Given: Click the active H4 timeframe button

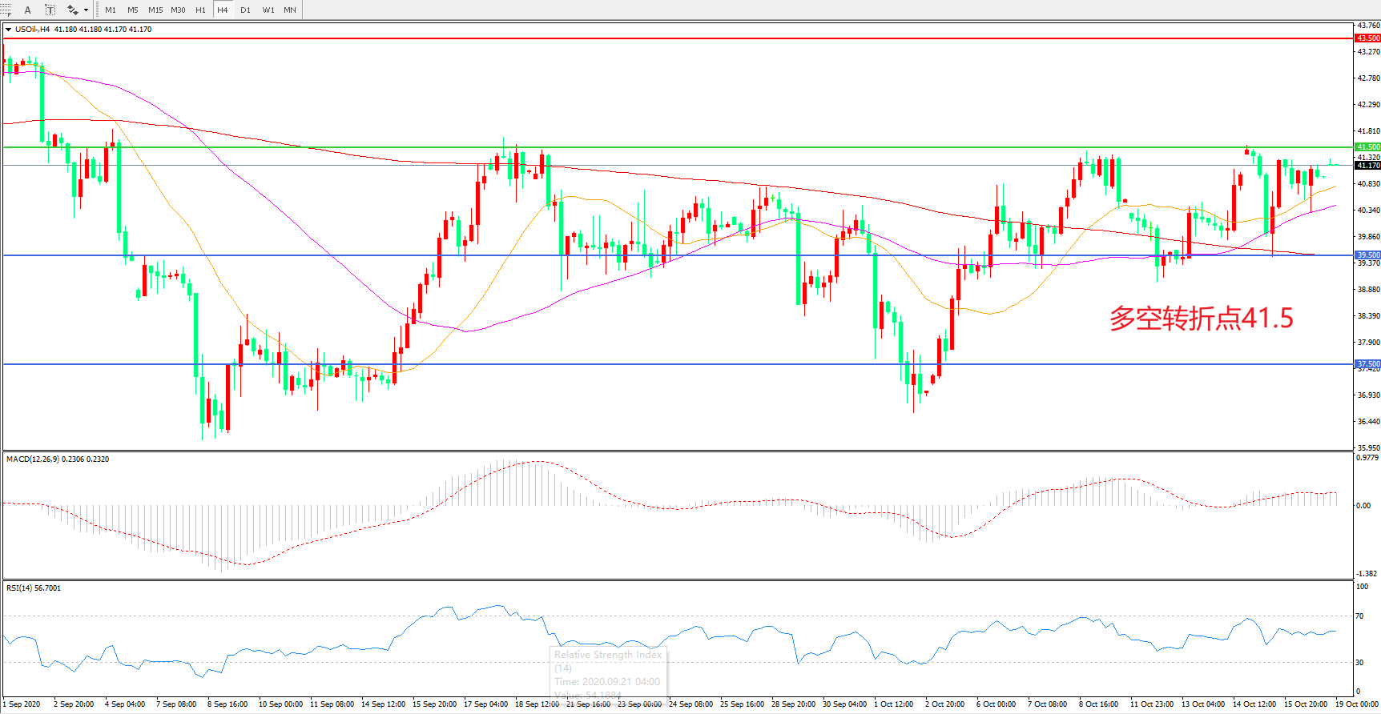Looking at the screenshot, I should 223,10.
